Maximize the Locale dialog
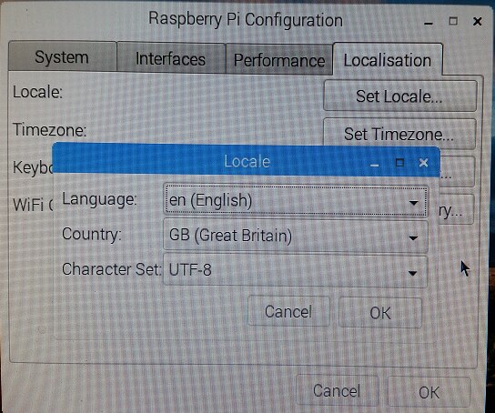 point(399,163)
